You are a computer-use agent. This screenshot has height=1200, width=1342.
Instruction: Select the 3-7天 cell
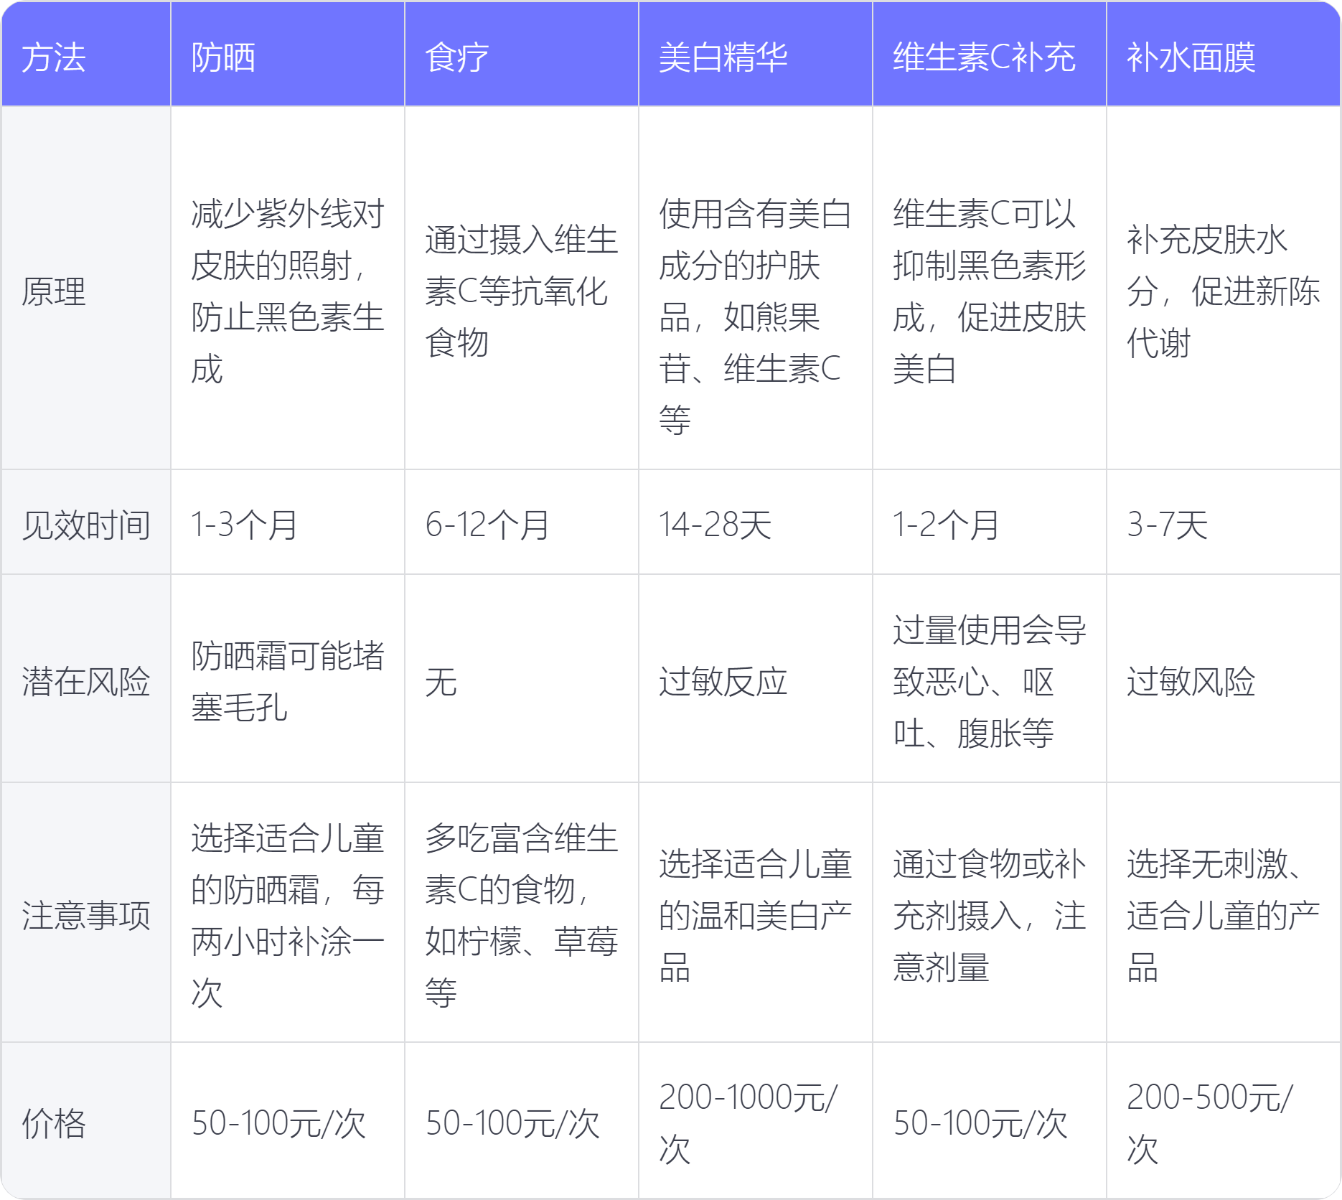(x=1168, y=525)
